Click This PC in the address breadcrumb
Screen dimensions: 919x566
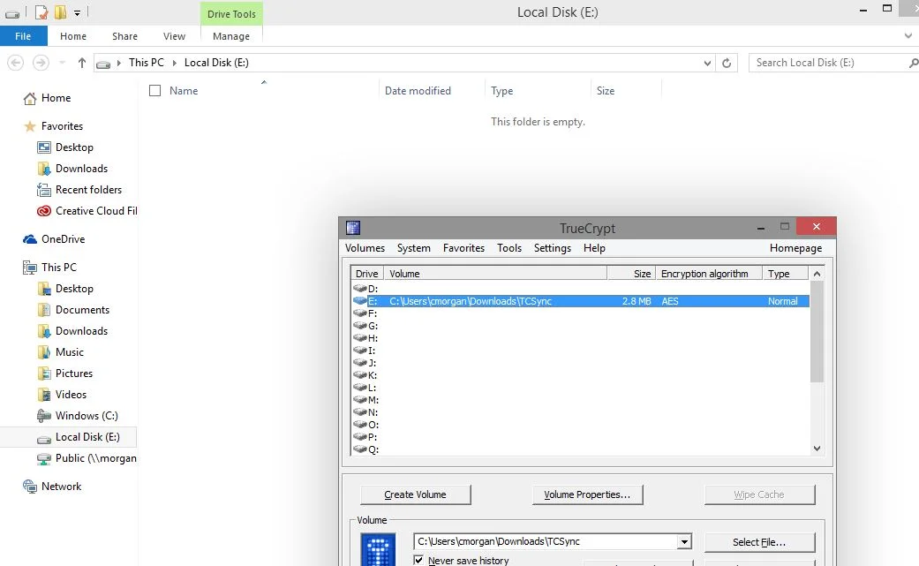click(x=146, y=63)
